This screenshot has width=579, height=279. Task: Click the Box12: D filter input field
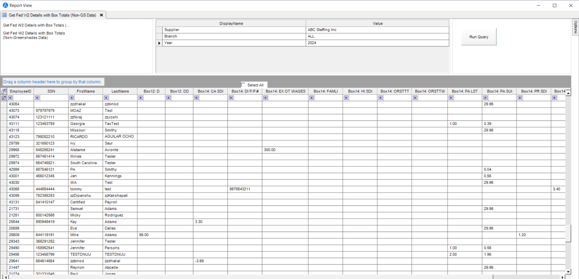pos(154,98)
